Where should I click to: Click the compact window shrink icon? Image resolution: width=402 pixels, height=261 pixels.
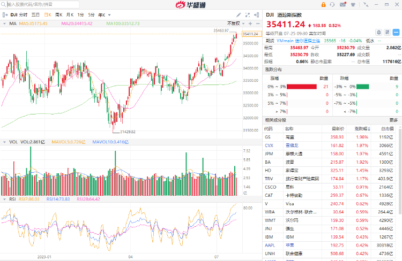366,5
